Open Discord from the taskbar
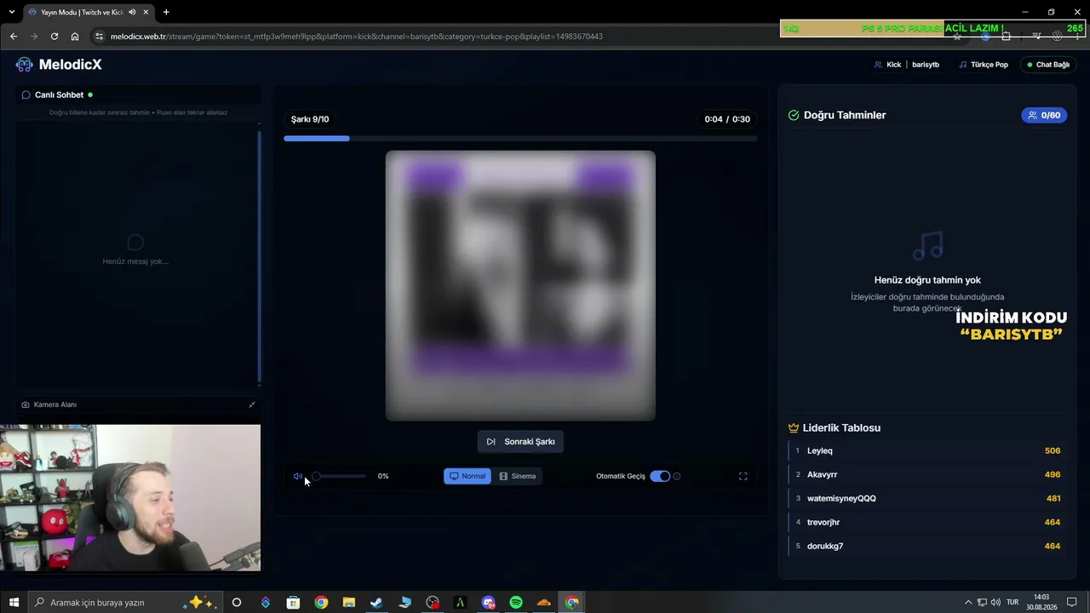This screenshot has height=613, width=1090. (488, 603)
